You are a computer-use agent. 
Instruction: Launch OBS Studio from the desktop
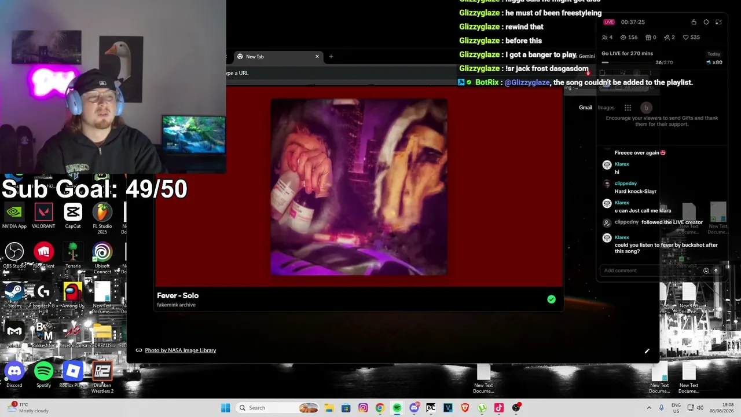[14, 255]
